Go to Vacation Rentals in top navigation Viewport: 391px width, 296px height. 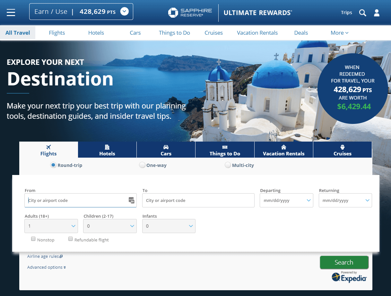[257, 33]
